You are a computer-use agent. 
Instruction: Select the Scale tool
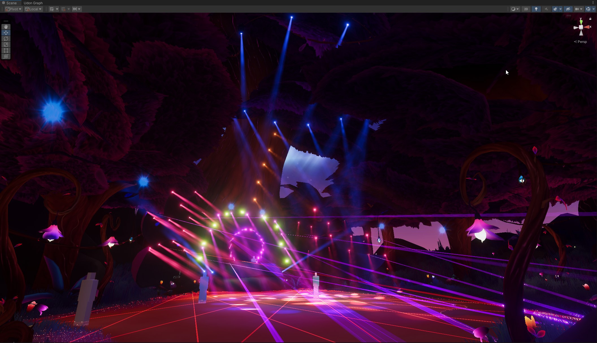tap(6, 45)
